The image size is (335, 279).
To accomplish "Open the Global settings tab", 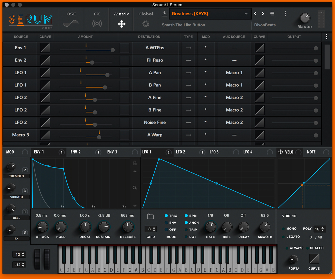I will (x=146, y=19).
